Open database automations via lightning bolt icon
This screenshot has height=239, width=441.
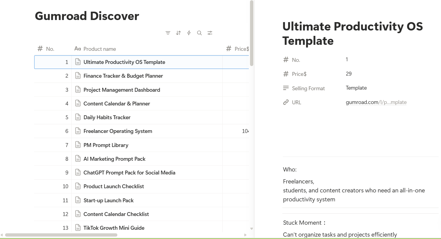pos(189,33)
